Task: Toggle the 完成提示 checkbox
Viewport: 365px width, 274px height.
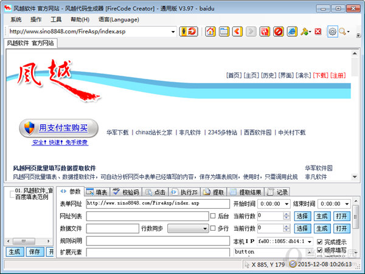Action: pyautogui.click(x=319, y=242)
